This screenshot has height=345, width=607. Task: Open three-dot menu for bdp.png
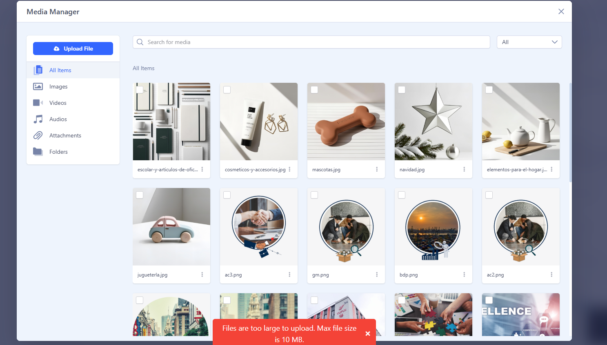click(x=464, y=274)
